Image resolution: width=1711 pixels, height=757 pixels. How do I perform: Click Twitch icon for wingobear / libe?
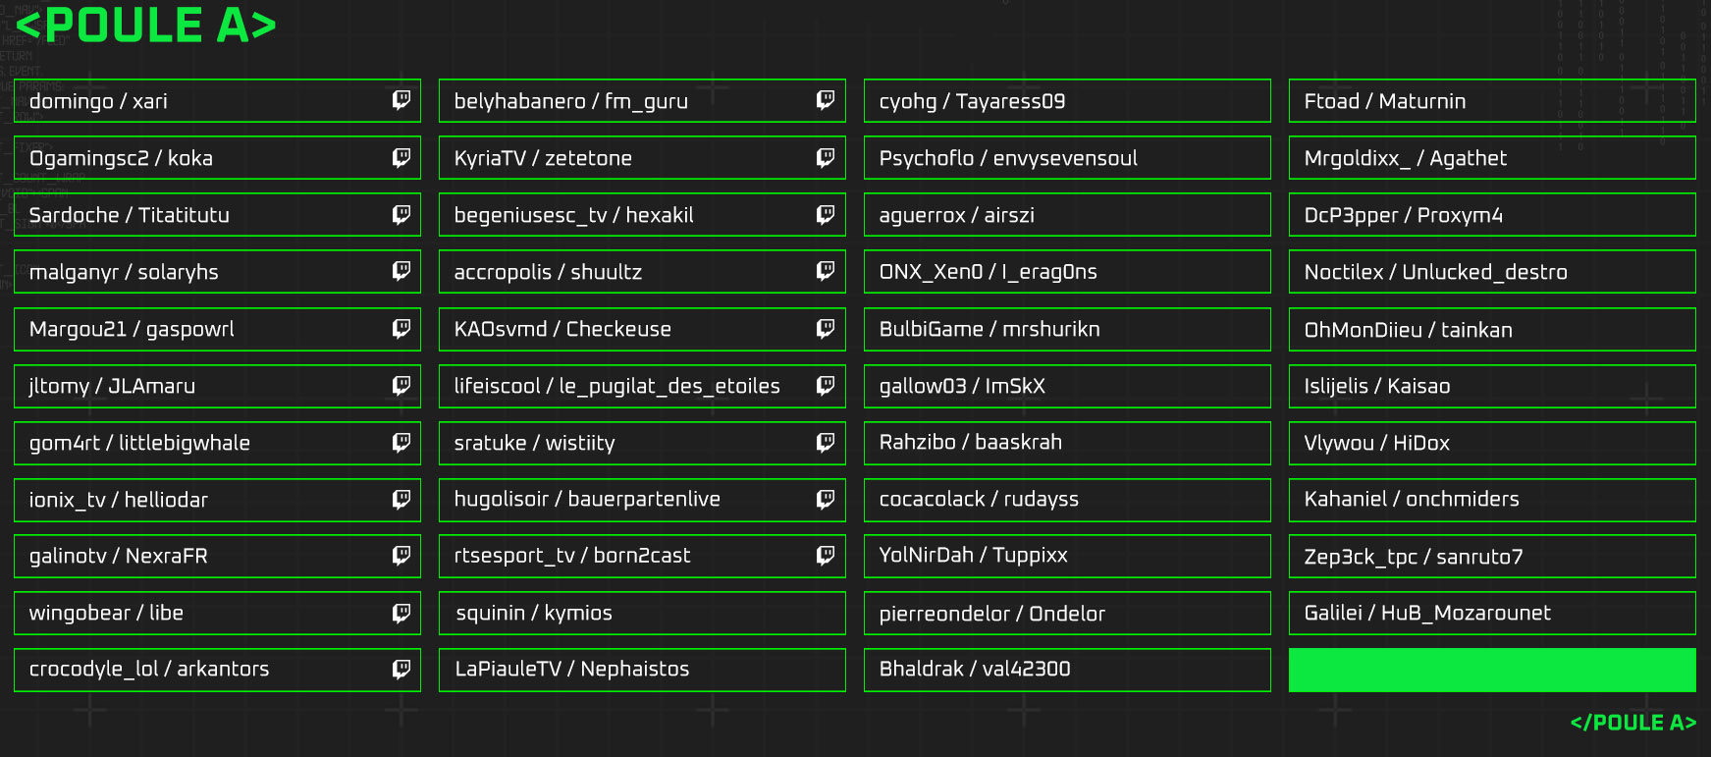pos(401,613)
